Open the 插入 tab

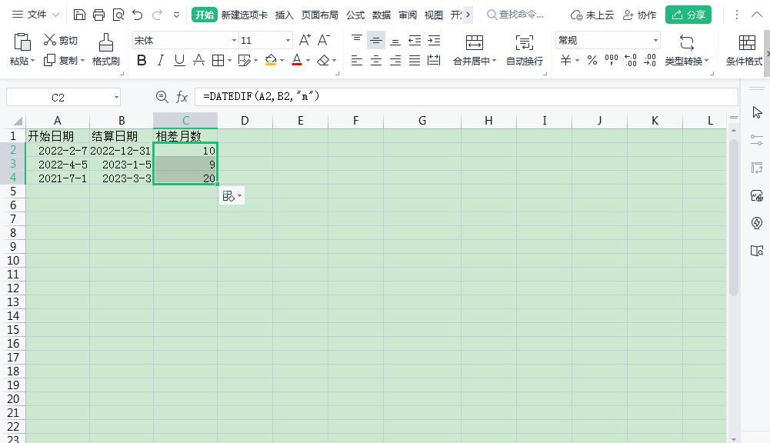coord(284,15)
